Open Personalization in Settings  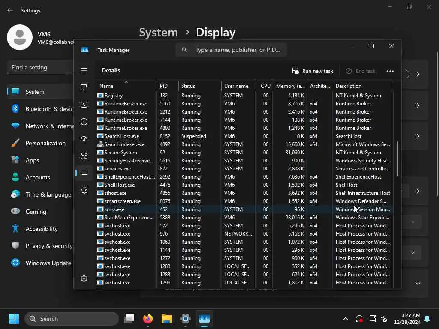point(41,143)
